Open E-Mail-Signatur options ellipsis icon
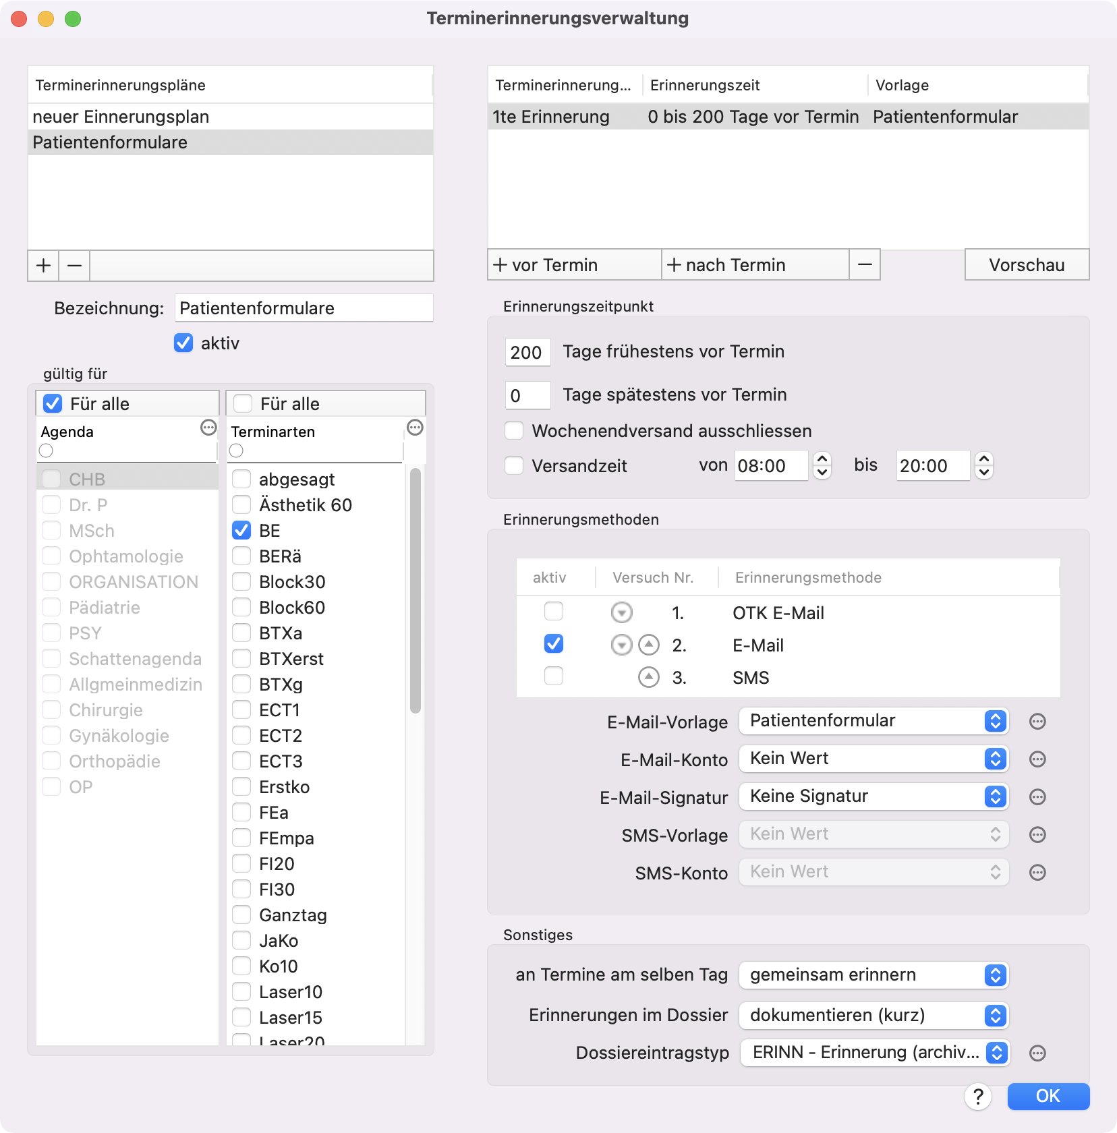 click(x=1037, y=797)
